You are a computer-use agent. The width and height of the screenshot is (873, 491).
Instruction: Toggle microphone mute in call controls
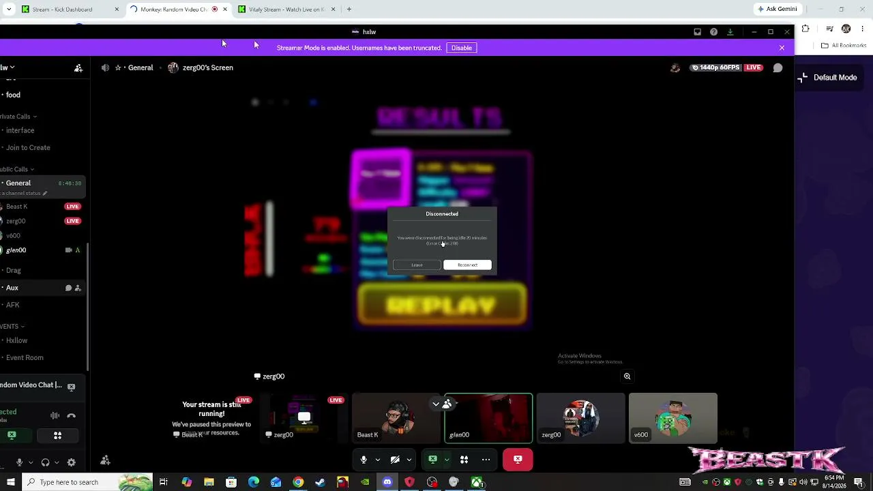tap(364, 460)
